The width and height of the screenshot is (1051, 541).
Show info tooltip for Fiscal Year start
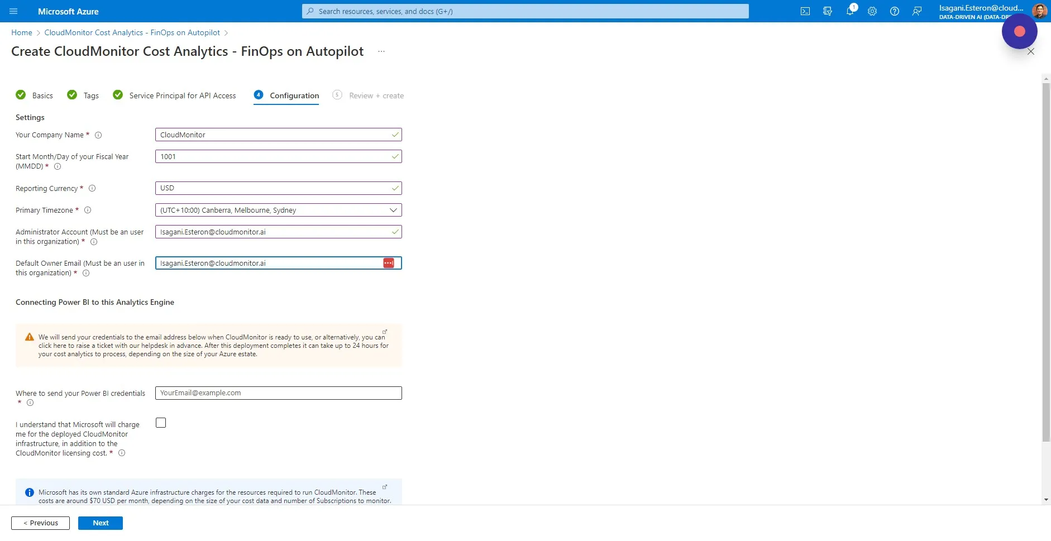(x=58, y=166)
